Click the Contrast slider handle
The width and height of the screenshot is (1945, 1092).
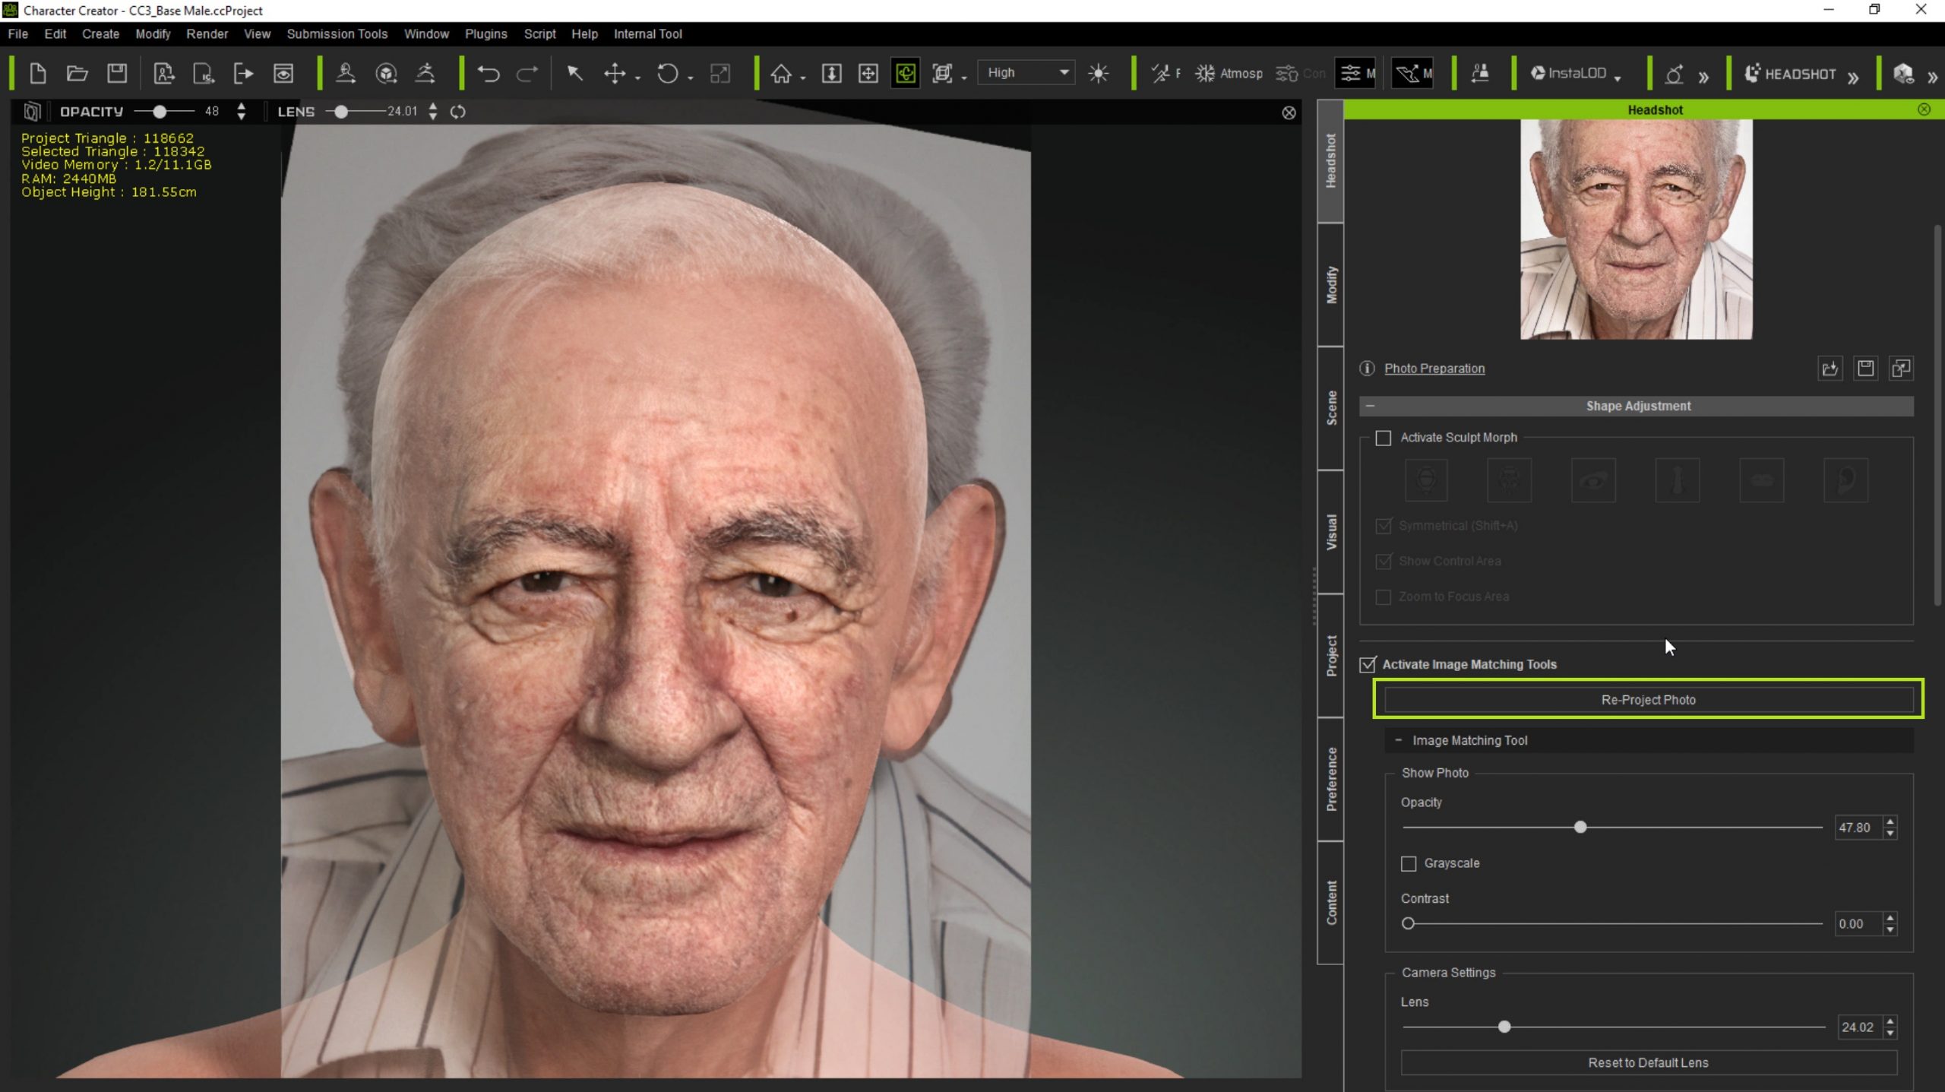pyautogui.click(x=1408, y=924)
